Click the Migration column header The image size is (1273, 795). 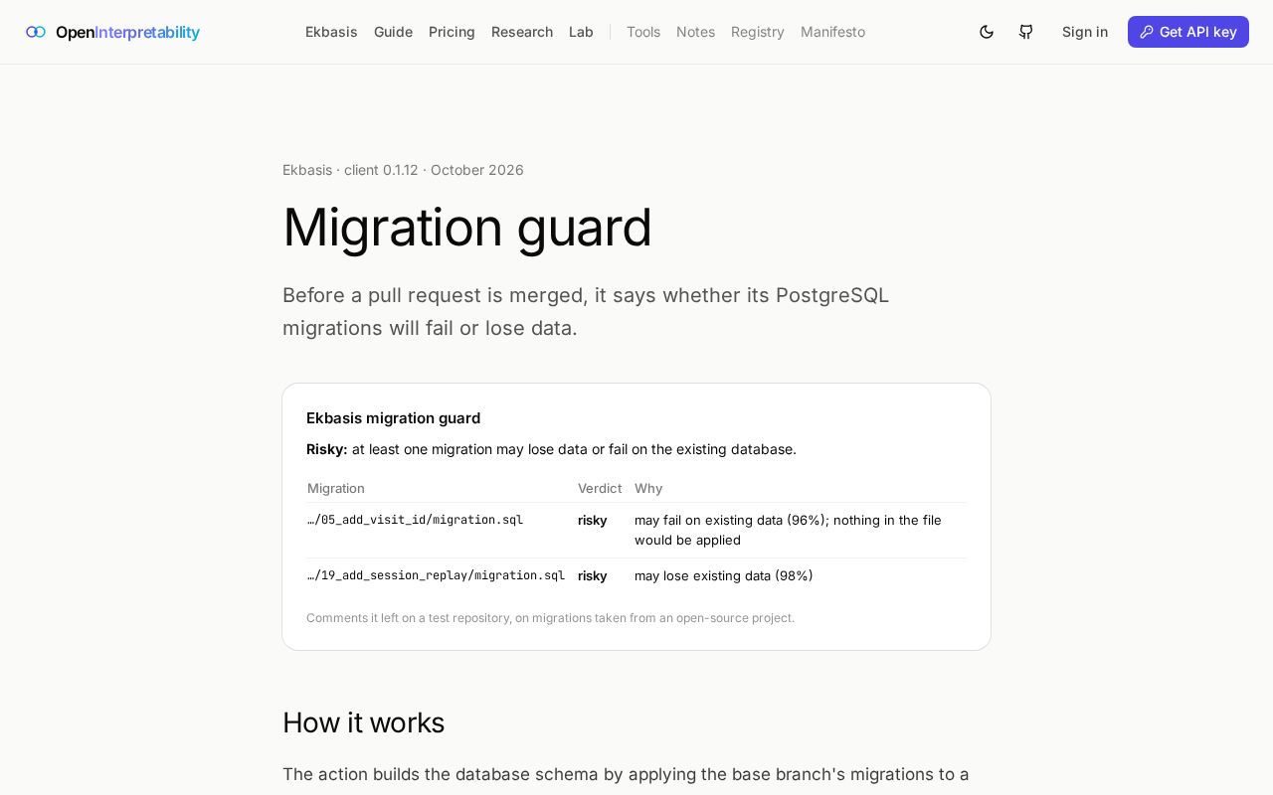[336, 488]
